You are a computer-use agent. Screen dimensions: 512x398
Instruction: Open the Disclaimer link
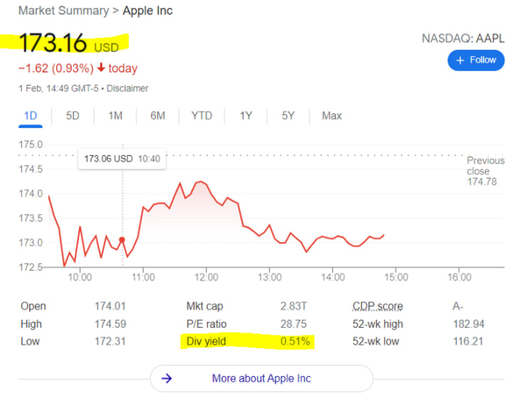click(x=127, y=88)
